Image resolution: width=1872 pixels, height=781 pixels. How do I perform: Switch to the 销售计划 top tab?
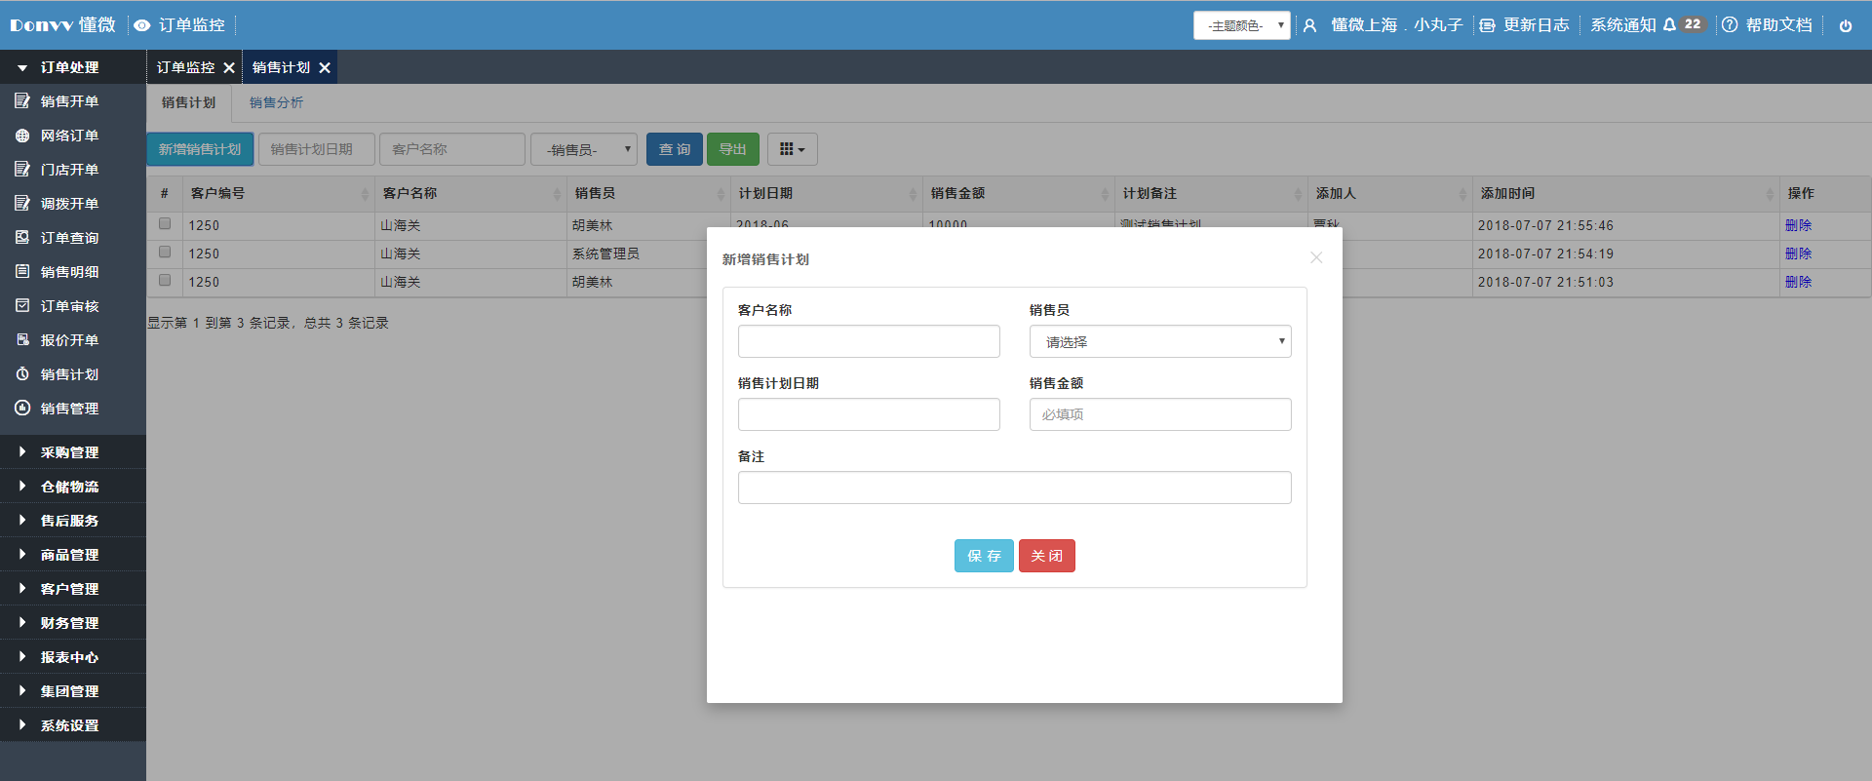pos(281,67)
